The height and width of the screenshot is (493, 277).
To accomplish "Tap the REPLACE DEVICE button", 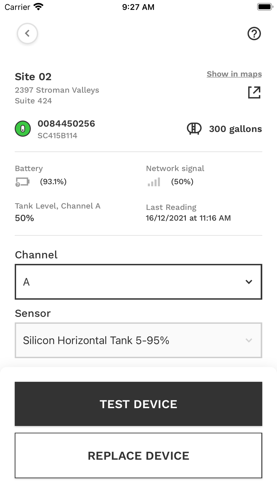I will pyautogui.click(x=138, y=456).
